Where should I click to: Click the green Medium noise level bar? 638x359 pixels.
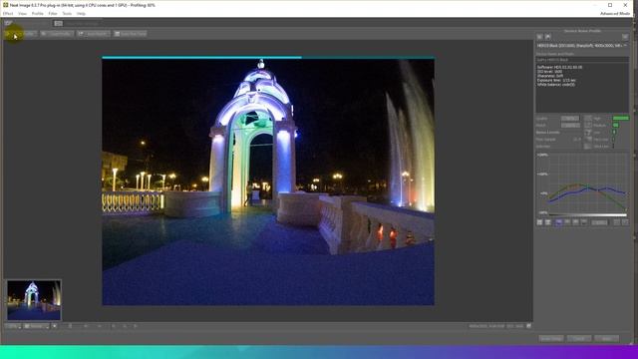pyautogui.click(x=616, y=125)
